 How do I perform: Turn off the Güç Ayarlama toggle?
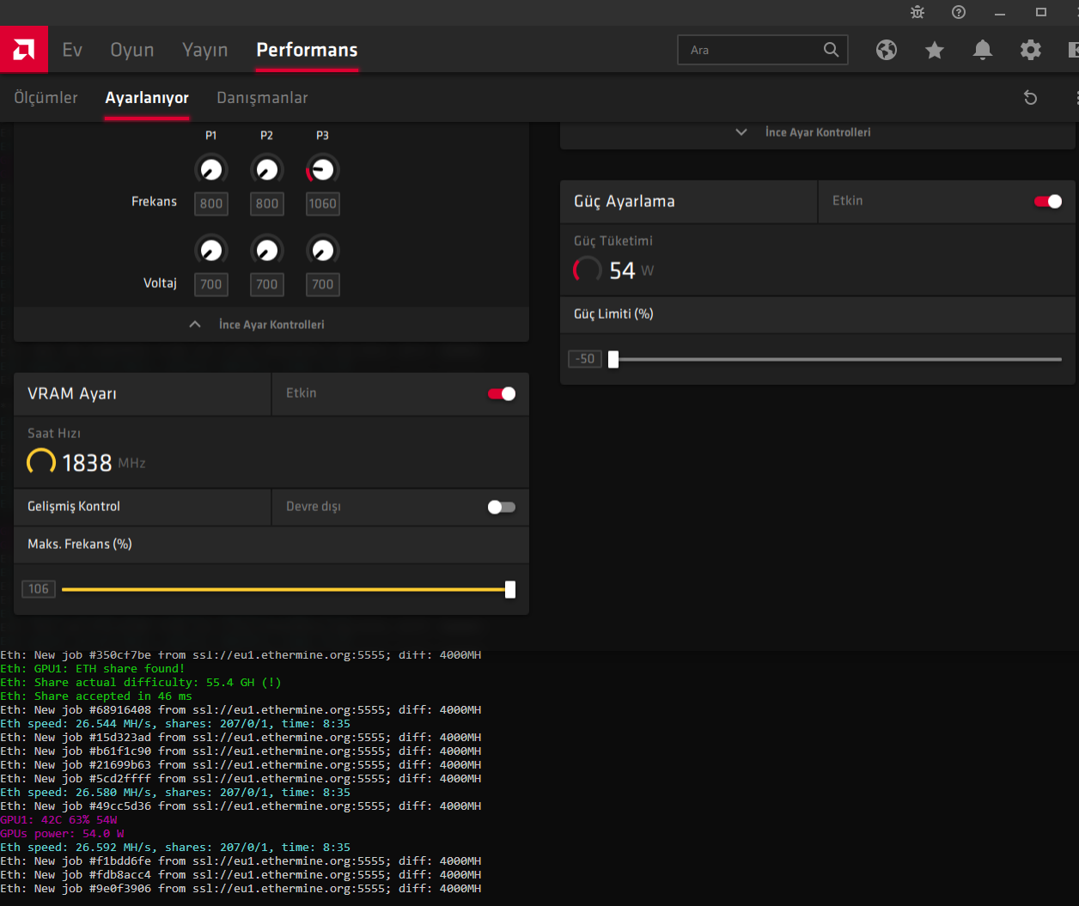pyautogui.click(x=1048, y=202)
